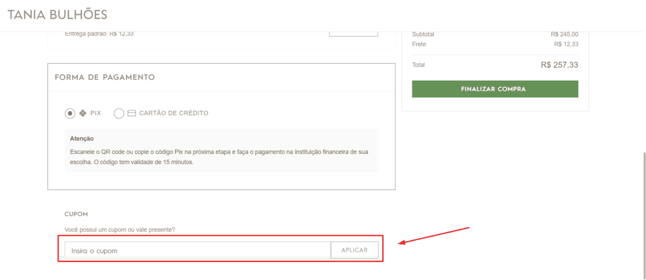Image resolution: width=646 pixels, height=280 pixels.
Task: Click the PIX diamond icon
Action: point(82,113)
